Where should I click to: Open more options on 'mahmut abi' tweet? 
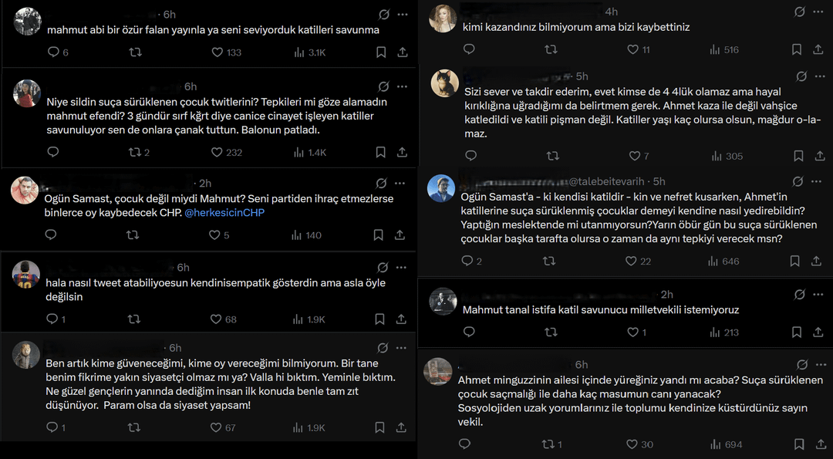403,15
